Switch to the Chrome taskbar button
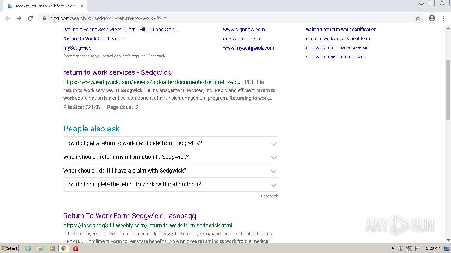451x253 pixels. (x=63, y=248)
